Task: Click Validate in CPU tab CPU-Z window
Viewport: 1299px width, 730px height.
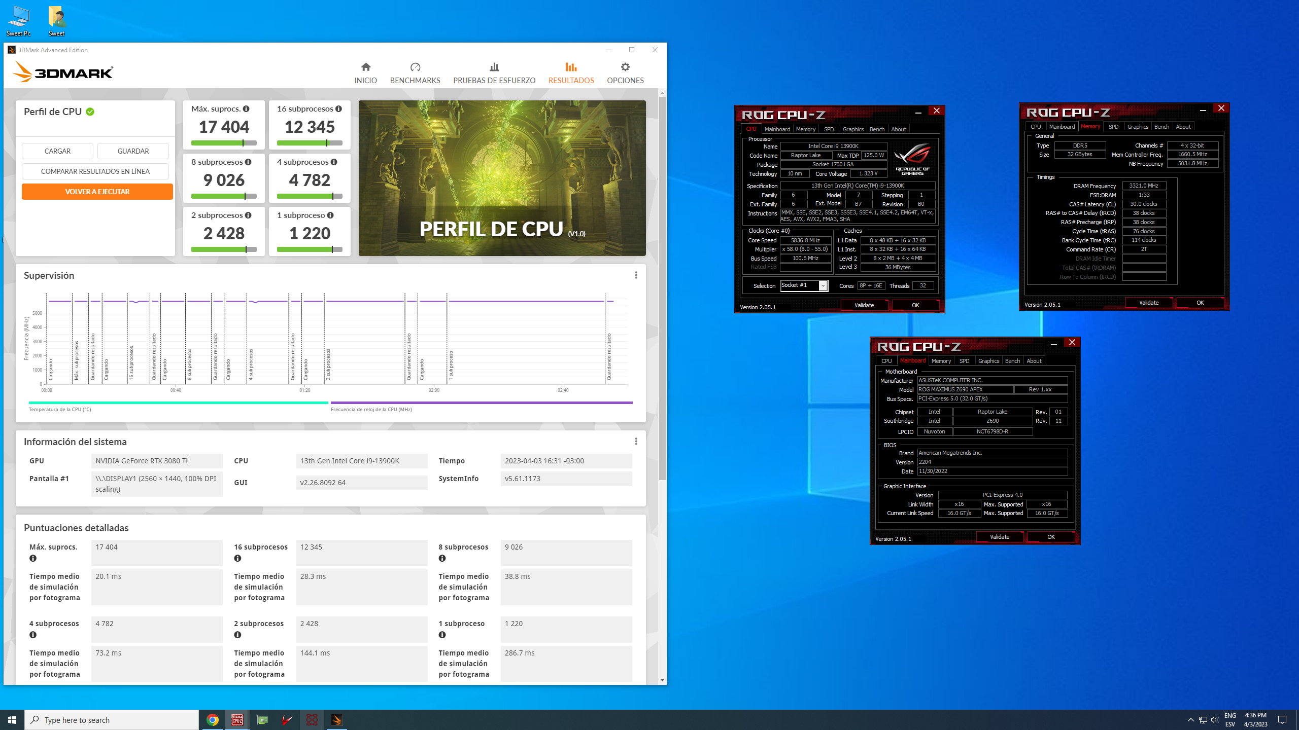Action: 864,305
